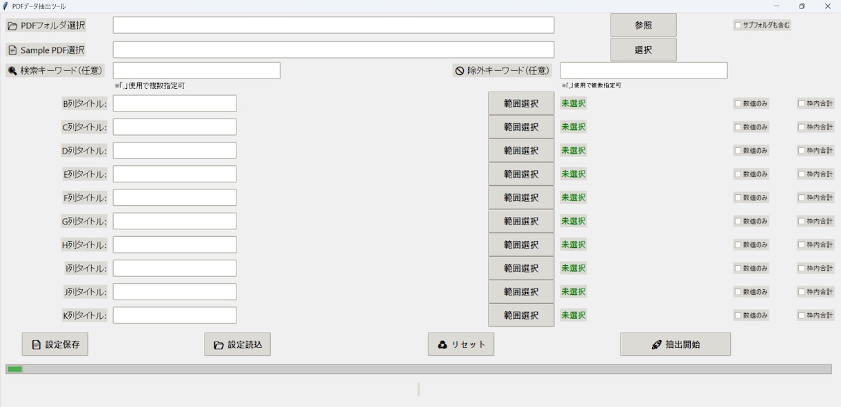Click into the 検索キーワード input field
This screenshot has height=407, width=841.
pyautogui.click(x=196, y=70)
